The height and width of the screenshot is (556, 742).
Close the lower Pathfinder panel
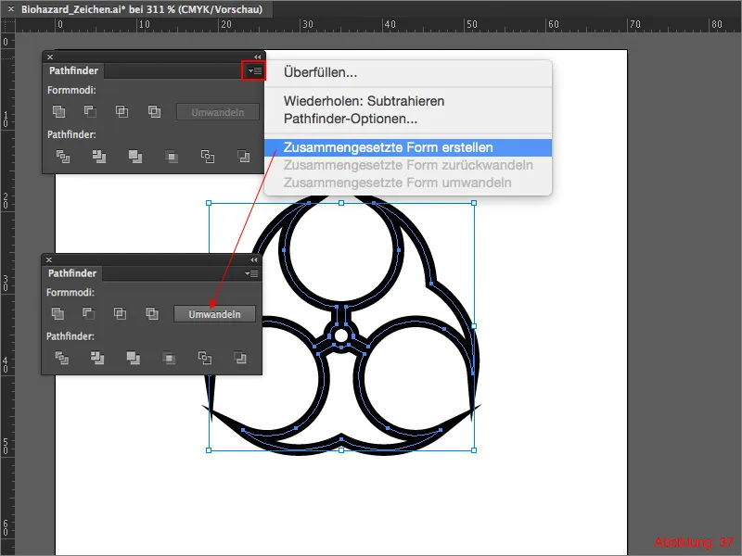tap(49, 259)
